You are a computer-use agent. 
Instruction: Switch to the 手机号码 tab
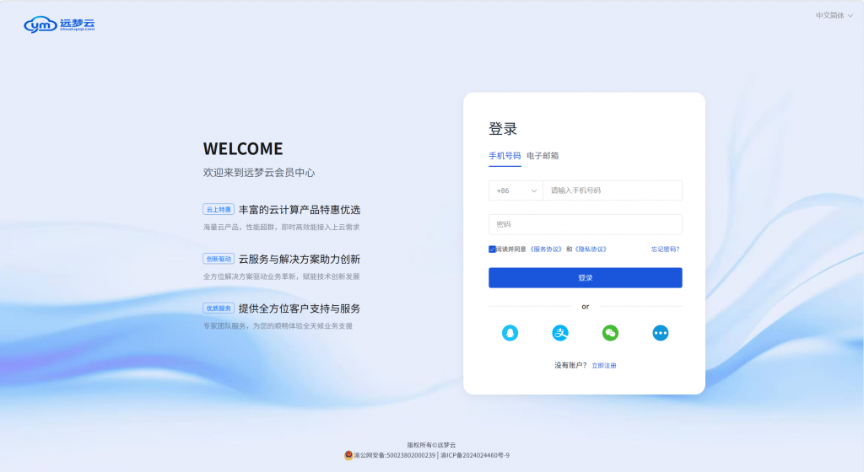[505, 156]
